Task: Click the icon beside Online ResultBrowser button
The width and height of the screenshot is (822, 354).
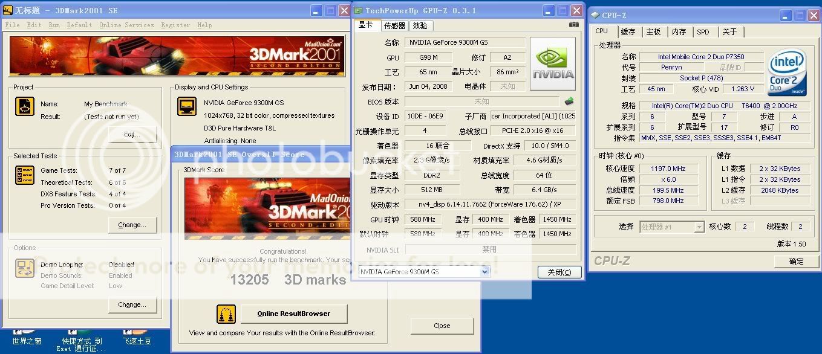Action: (x=226, y=314)
